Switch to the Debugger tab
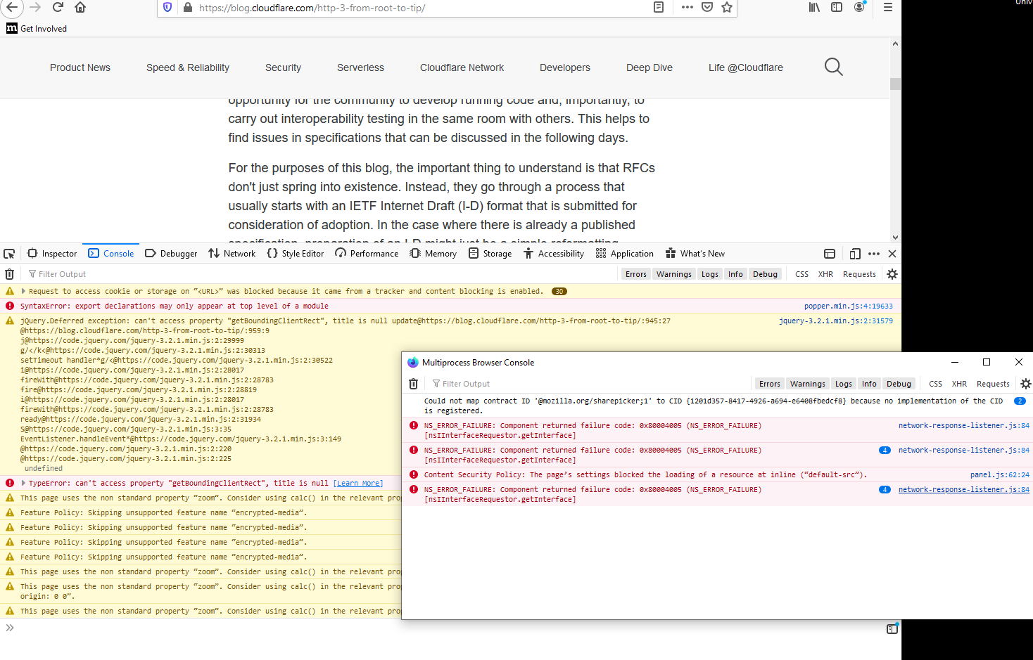This screenshot has height=660, width=1033. pos(171,254)
